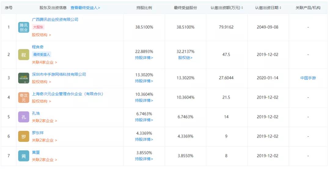330x169 pixels.
Task: Expand 关联4家企业 under 程良奇
Action: click(44, 62)
